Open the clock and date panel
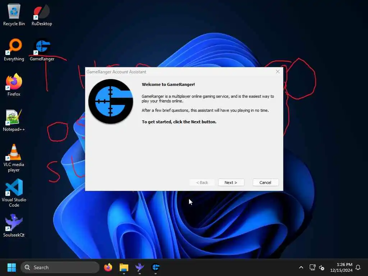This screenshot has height=276, width=368. pyautogui.click(x=341, y=267)
